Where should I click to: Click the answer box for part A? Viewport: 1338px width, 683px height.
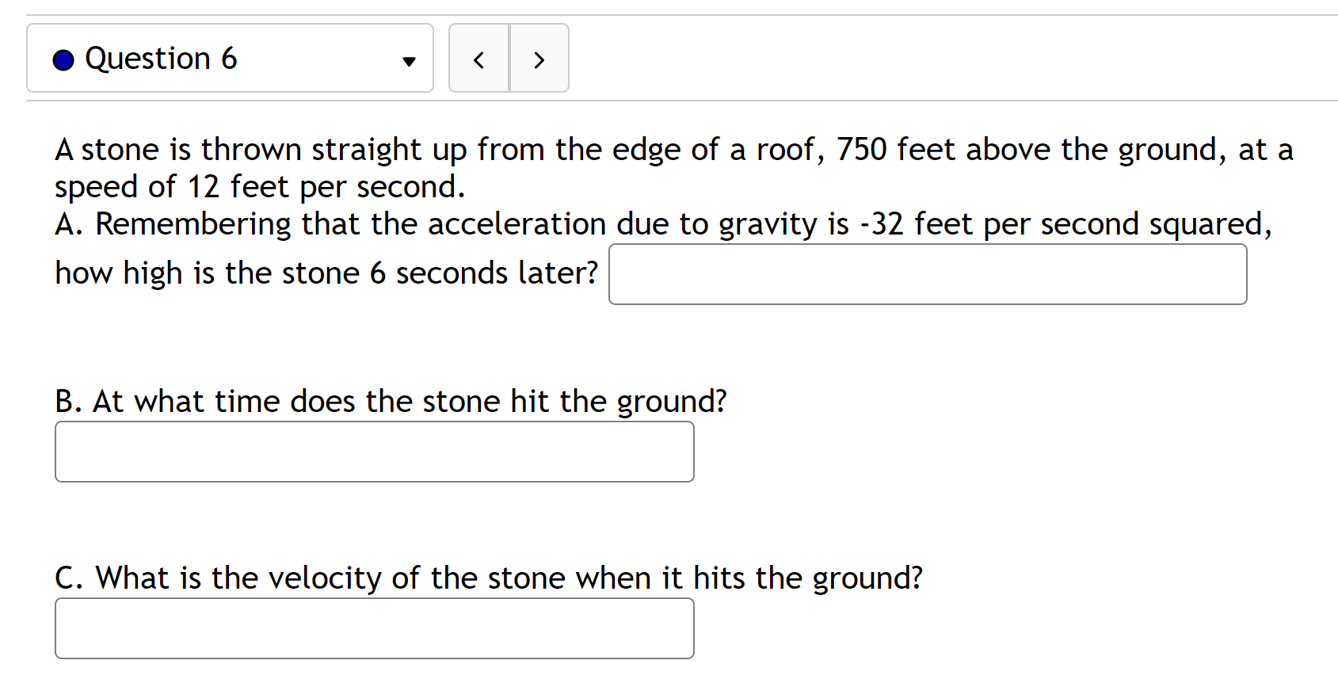pos(927,274)
